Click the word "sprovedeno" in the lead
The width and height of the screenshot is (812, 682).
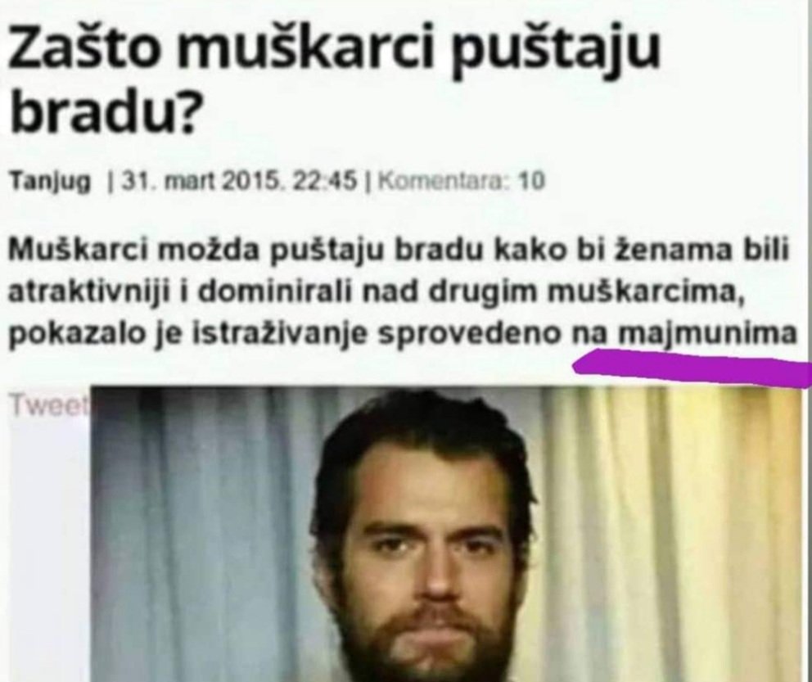pos(470,335)
